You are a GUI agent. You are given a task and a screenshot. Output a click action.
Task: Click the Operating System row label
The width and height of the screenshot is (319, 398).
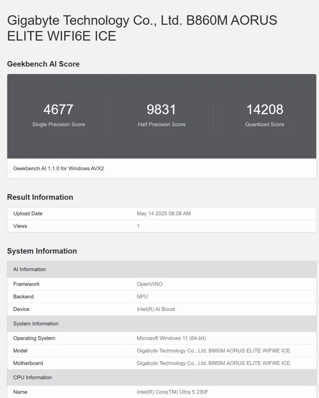(34, 338)
